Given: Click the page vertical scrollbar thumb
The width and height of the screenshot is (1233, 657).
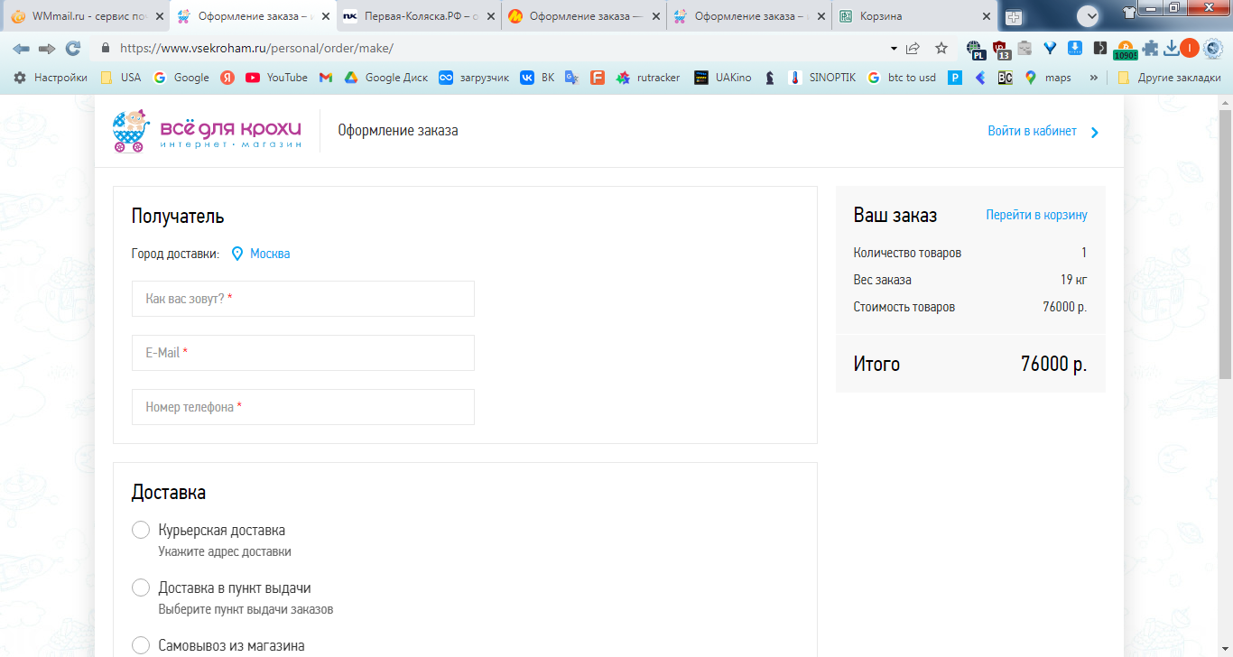Looking at the screenshot, I should click(1225, 244).
